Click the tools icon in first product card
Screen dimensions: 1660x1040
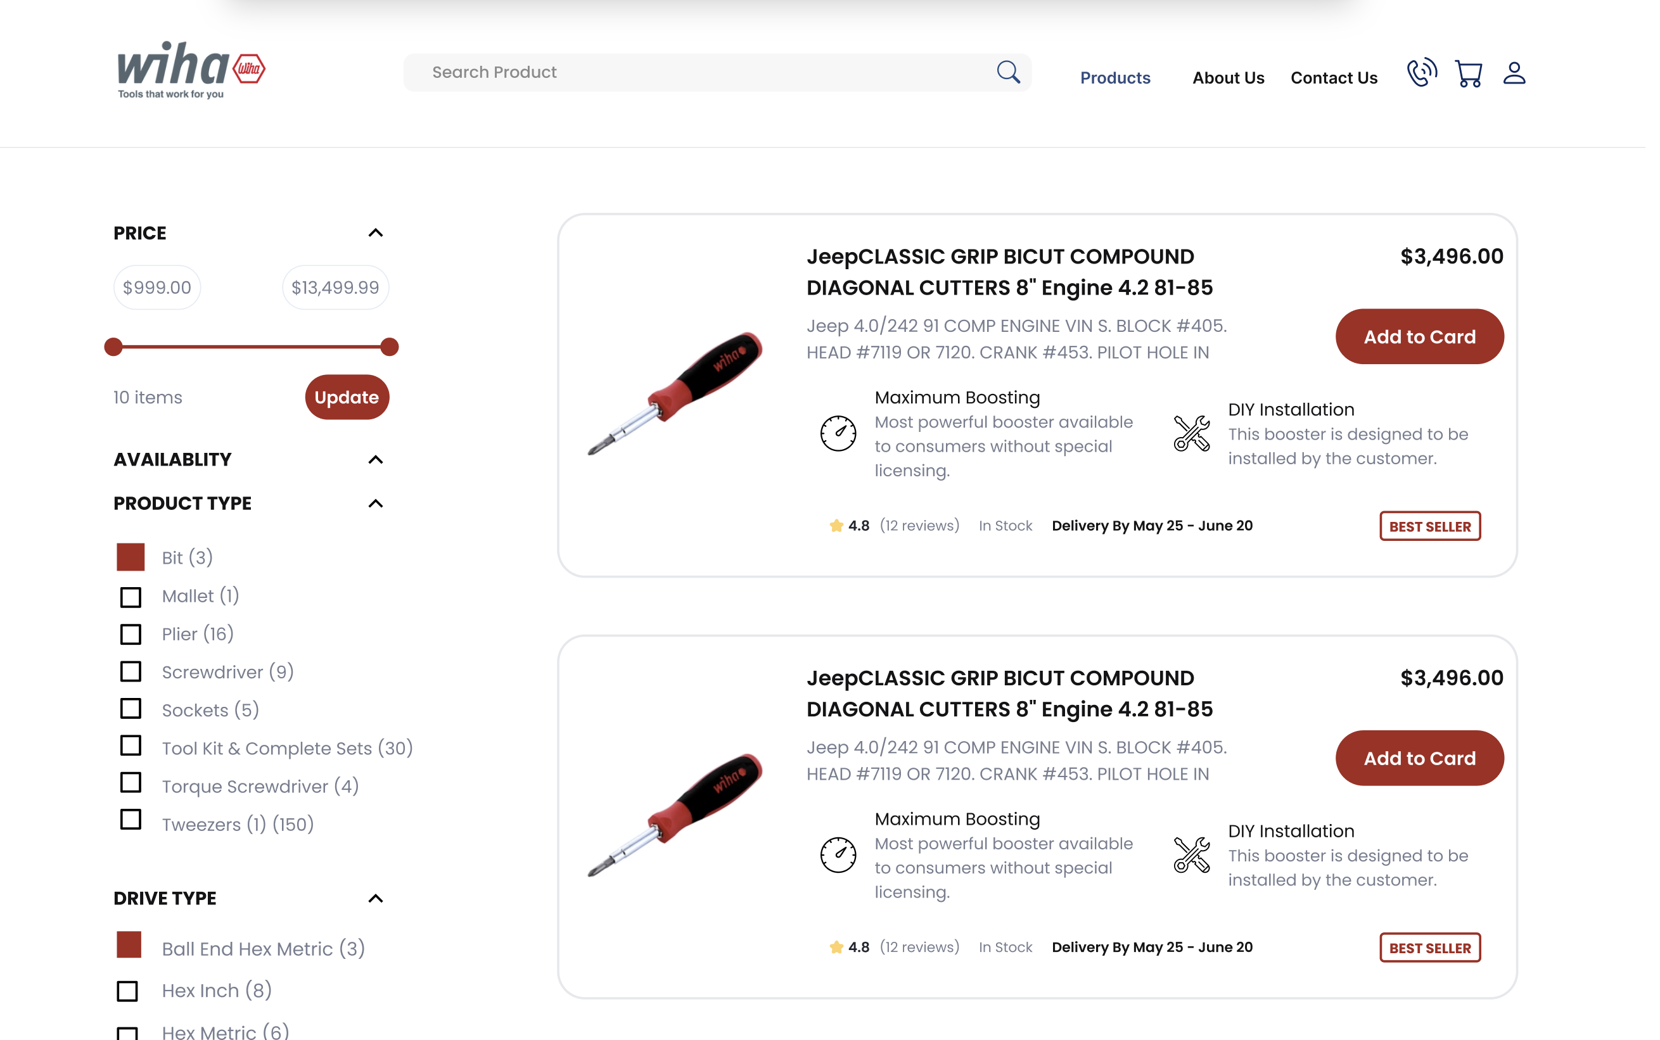(x=1191, y=433)
